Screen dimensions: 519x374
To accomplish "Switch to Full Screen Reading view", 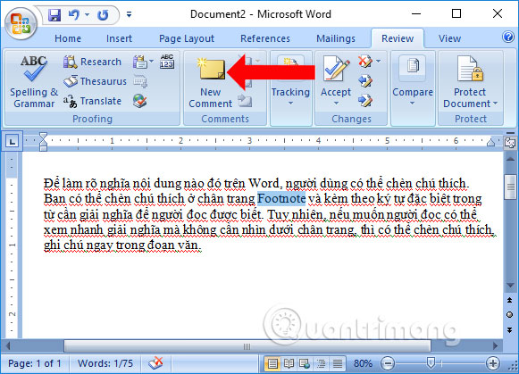I will point(289,364).
